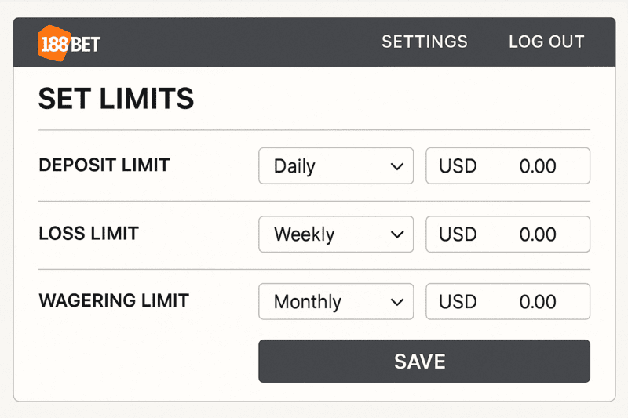Focus the deposit limit 0.00 amount field
628x418 pixels.
[x=508, y=165]
